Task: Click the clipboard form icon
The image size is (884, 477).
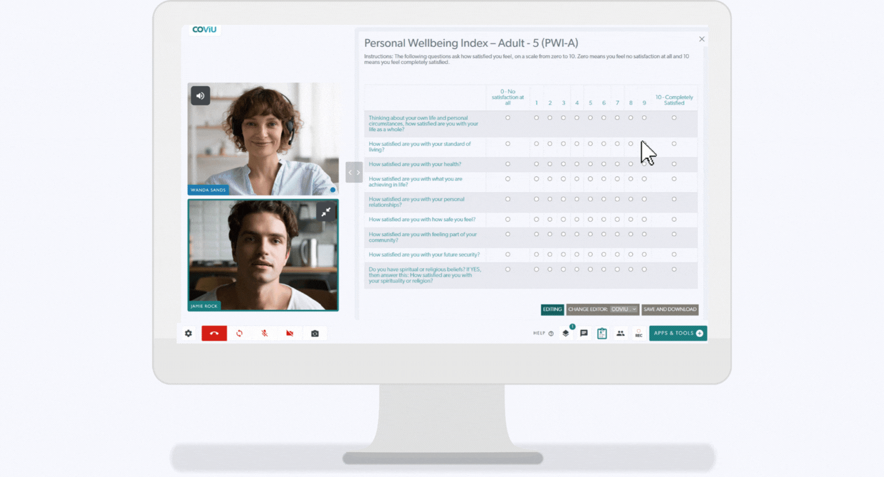Action: pyautogui.click(x=602, y=333)
